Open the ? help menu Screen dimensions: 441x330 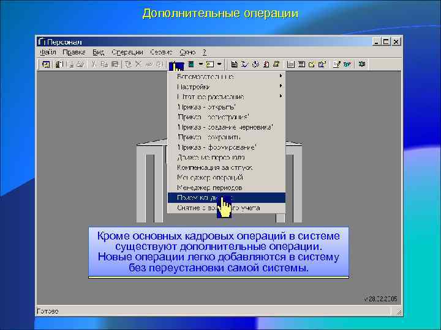coord(205,52)
